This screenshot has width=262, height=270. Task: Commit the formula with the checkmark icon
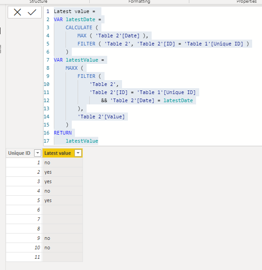[32, 12]
